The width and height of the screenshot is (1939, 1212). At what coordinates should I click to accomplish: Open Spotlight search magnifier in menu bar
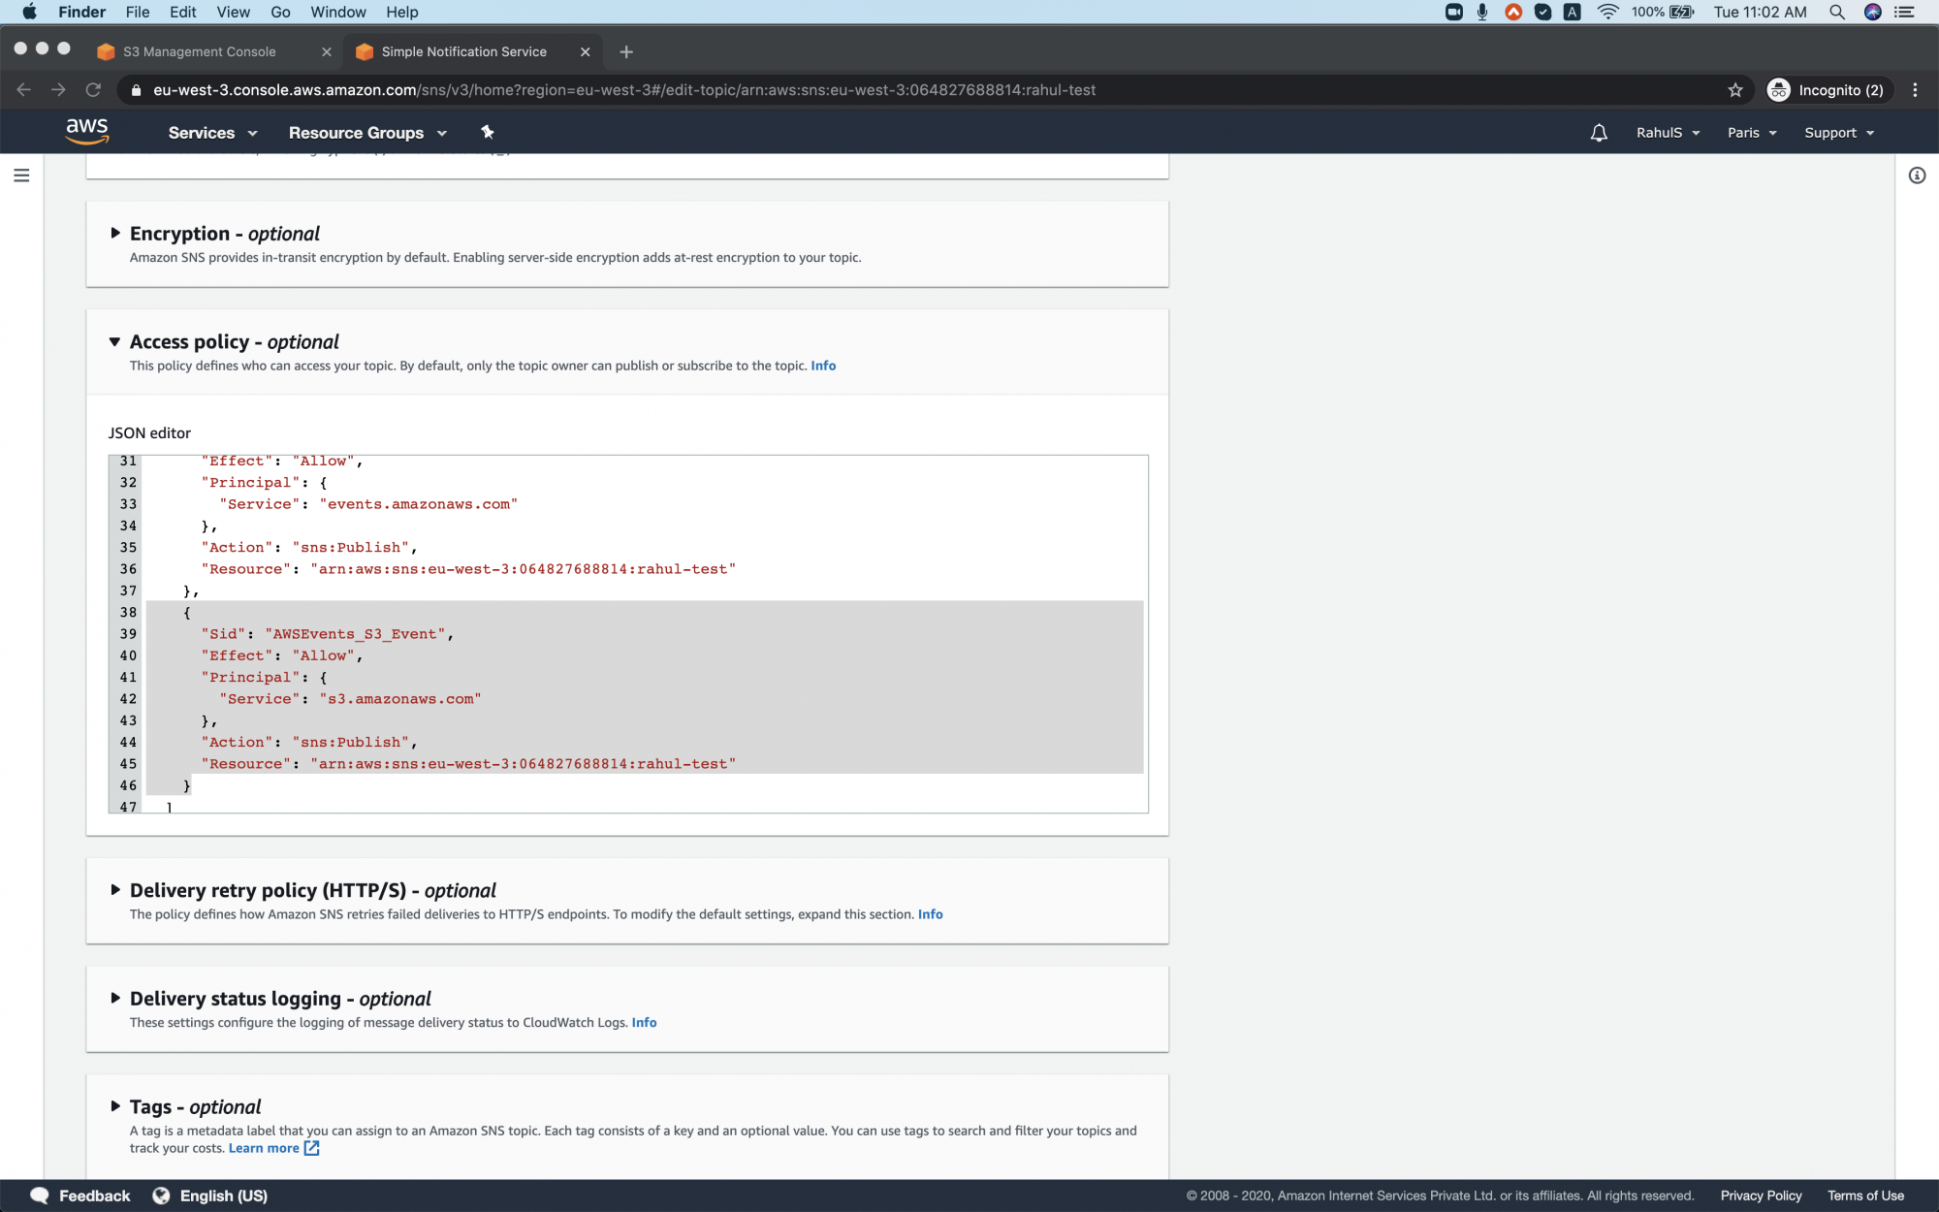pyautogui.click(x=1836, y=12)
